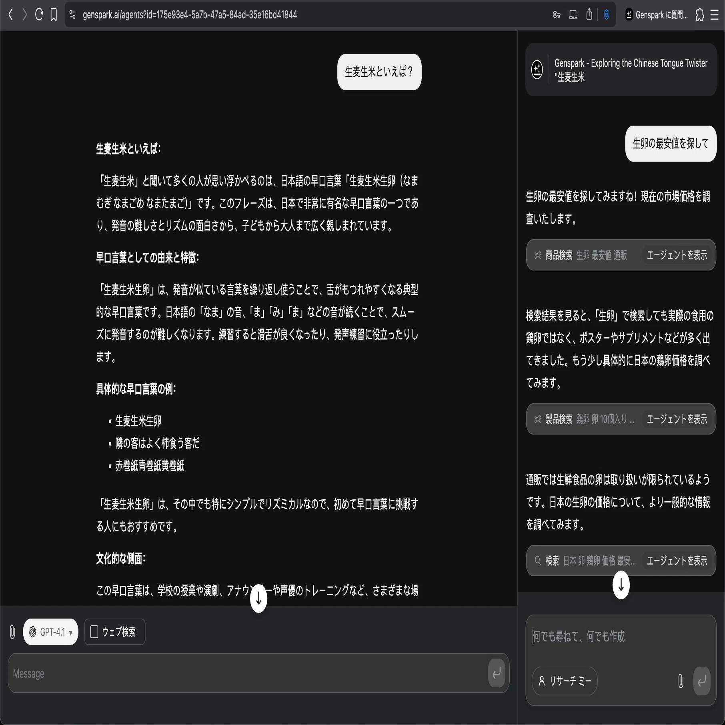Go forward with the browser forward arrow

25,15
